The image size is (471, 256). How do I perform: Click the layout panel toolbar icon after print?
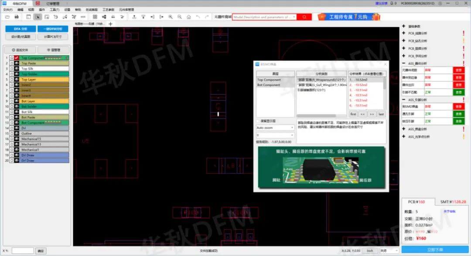tap(28, 17)
